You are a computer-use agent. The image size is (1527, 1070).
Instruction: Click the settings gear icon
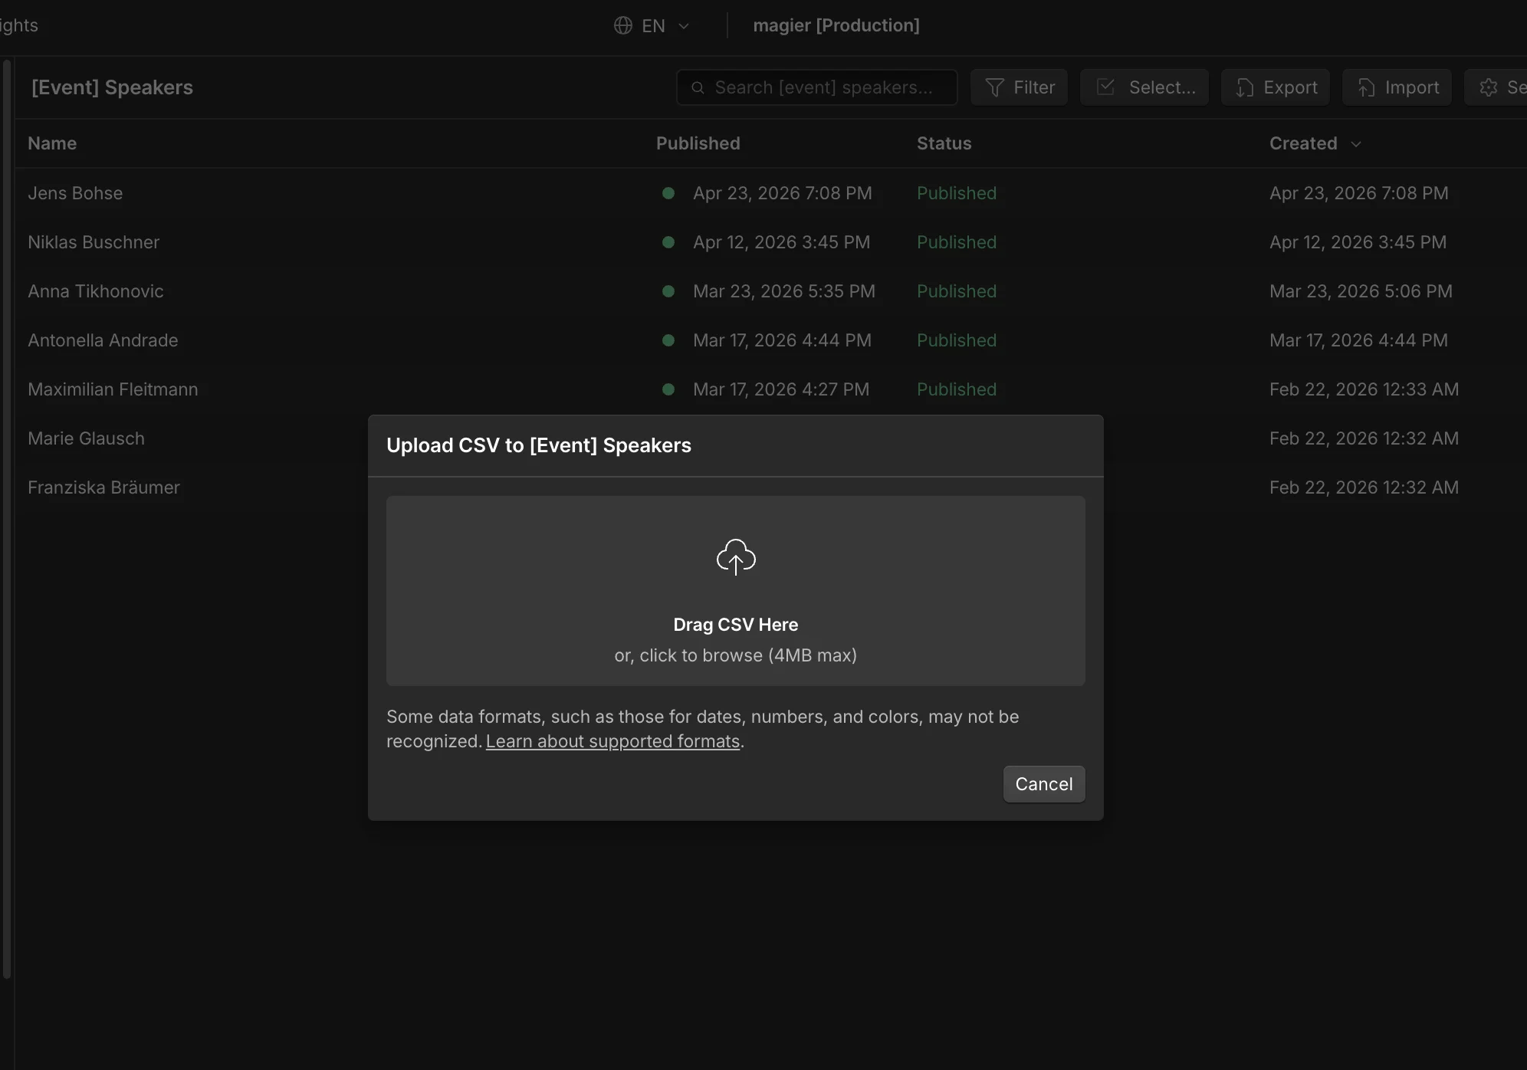coord(1489,87)
